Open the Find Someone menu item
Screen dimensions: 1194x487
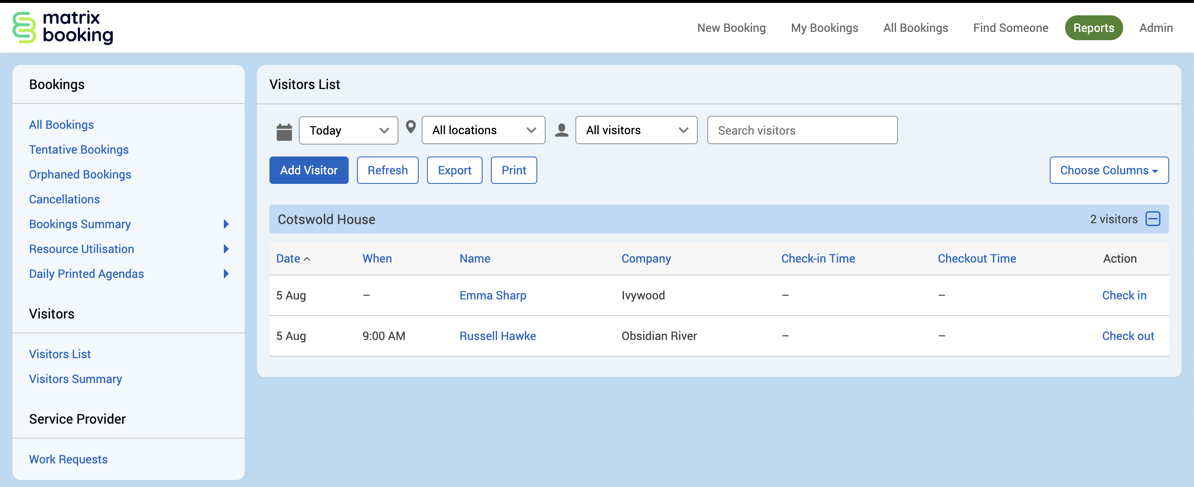[x=1010, y=28]
